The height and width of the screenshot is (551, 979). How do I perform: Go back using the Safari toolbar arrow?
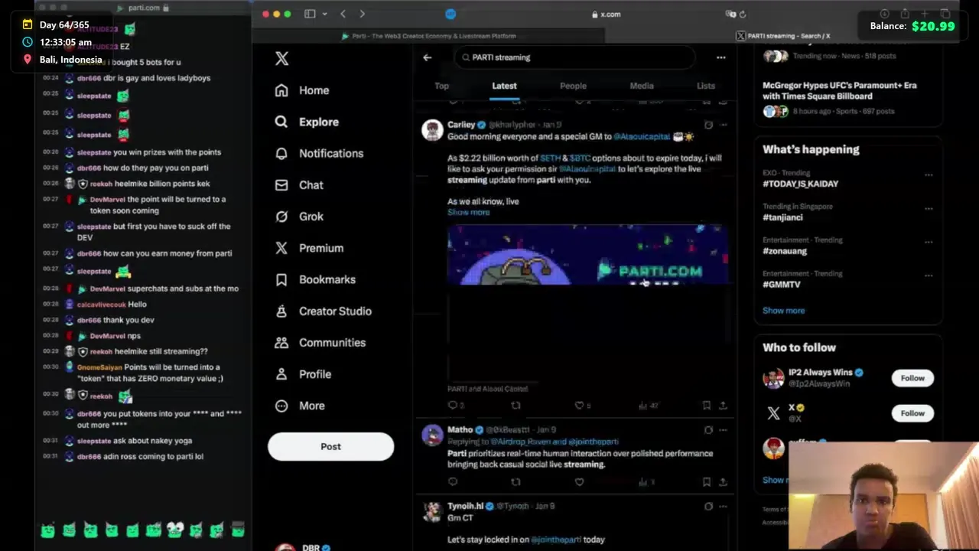343,14
